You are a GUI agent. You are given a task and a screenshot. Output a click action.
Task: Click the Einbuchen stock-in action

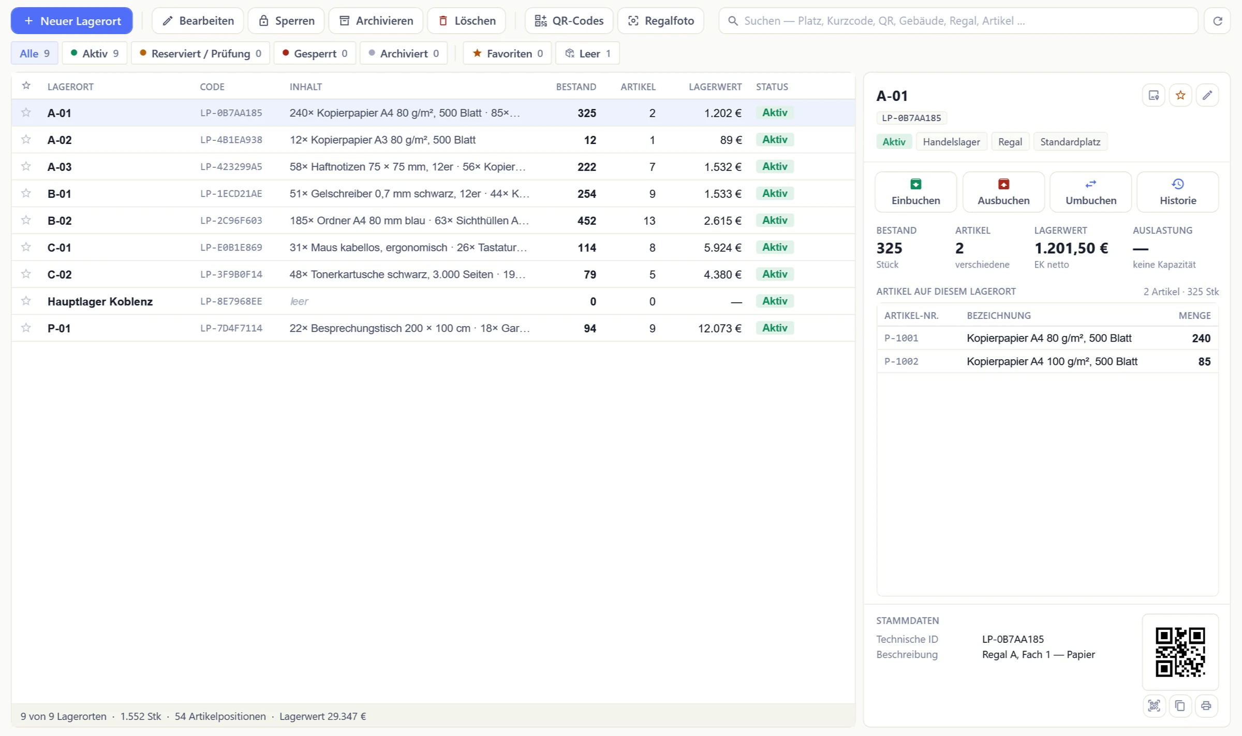[x=915, y=192]
